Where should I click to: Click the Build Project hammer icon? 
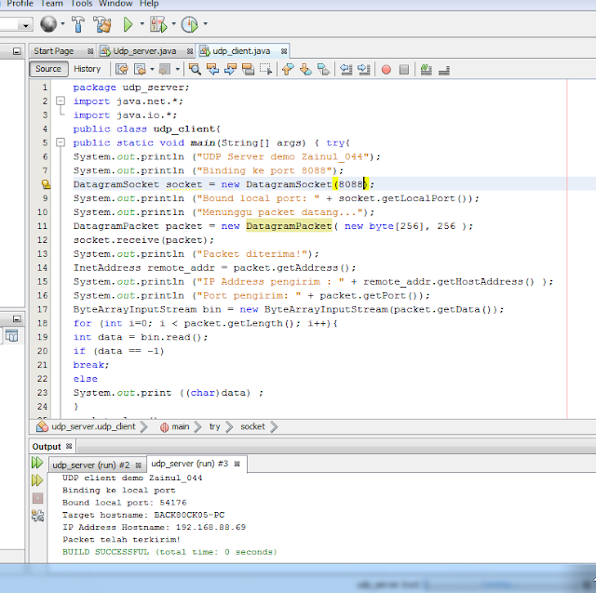pos(78,24)
